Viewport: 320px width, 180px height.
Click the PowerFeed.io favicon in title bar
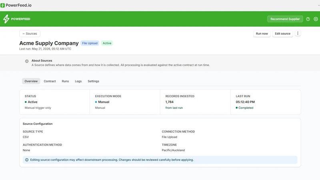pos(2,5)
